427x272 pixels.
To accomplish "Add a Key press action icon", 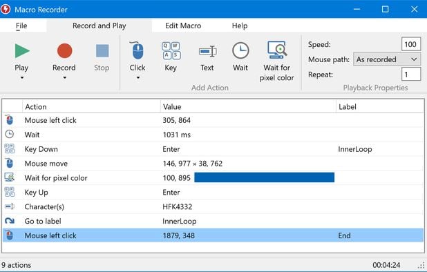I will click(171, 51).
